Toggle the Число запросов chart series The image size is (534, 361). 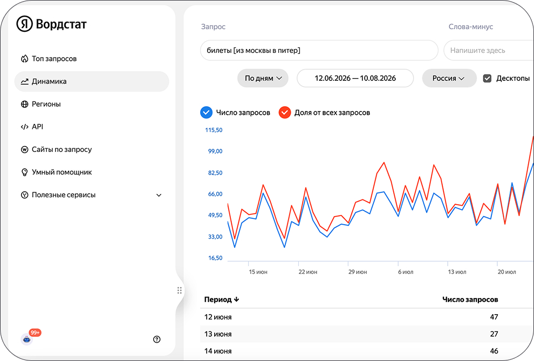[207, 113]
